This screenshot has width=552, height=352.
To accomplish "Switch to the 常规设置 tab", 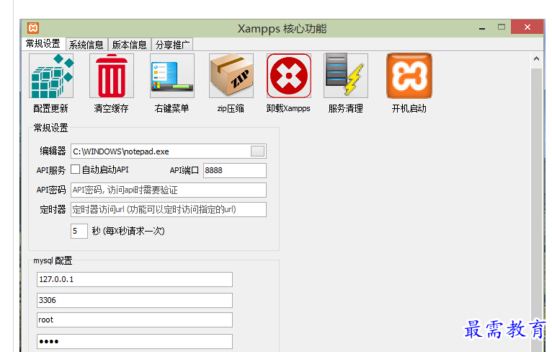I will point(43,44).
